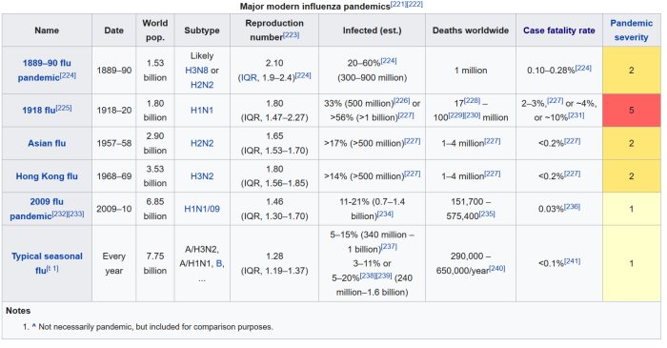The height and width of the screenshot is (348, 667).
Task: Click citation 240 after 650,000/year
Action: (x=496, y=268)
